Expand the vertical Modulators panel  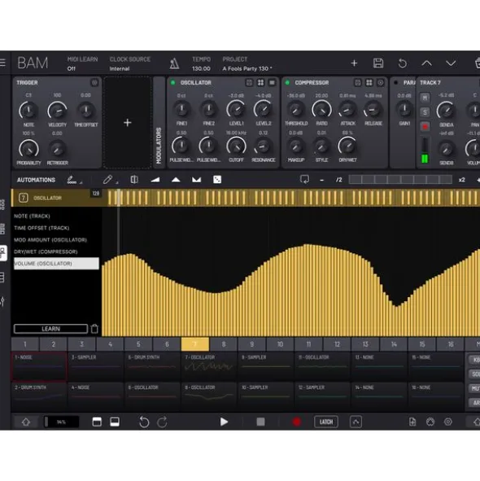coord(159,123)
